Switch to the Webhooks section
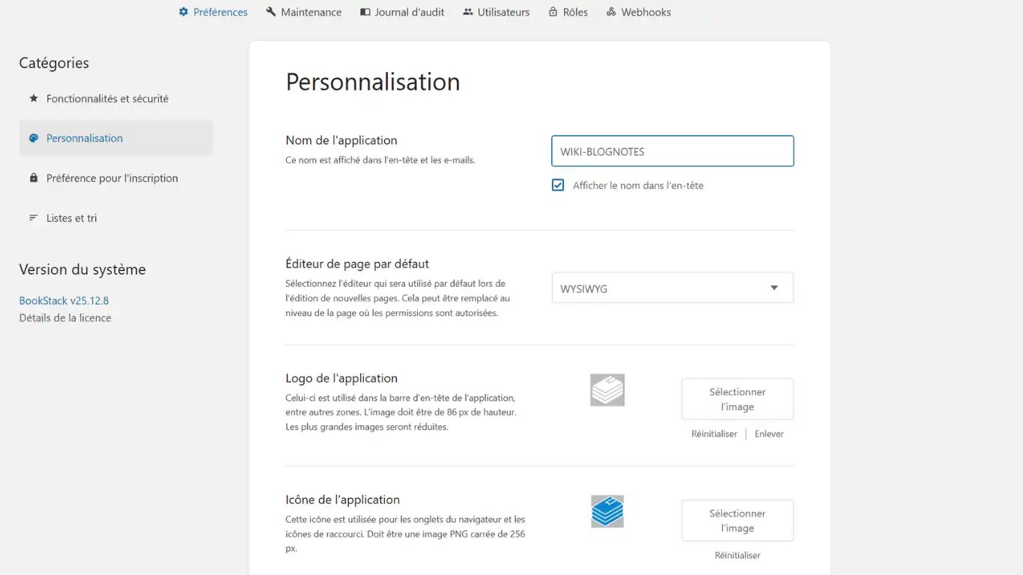Viewport: 1023px width, 575px height. (x=646, y=11)
